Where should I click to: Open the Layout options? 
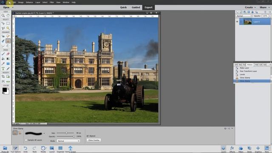tap(52, 149)
